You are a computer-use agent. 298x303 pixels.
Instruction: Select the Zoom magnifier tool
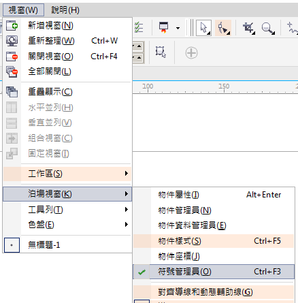268,28
